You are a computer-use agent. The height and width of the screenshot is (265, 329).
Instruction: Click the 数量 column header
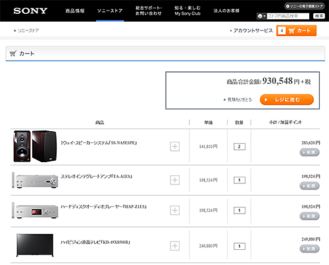coord(239,123)
